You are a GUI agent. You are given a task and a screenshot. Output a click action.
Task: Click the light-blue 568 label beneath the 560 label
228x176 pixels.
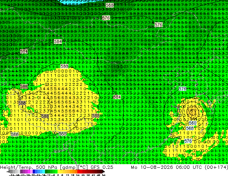coord(190,128)
